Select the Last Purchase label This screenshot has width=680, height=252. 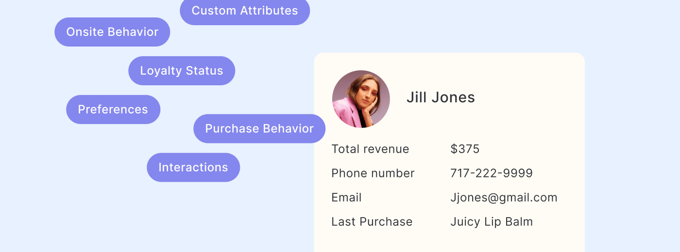(372, 222)
